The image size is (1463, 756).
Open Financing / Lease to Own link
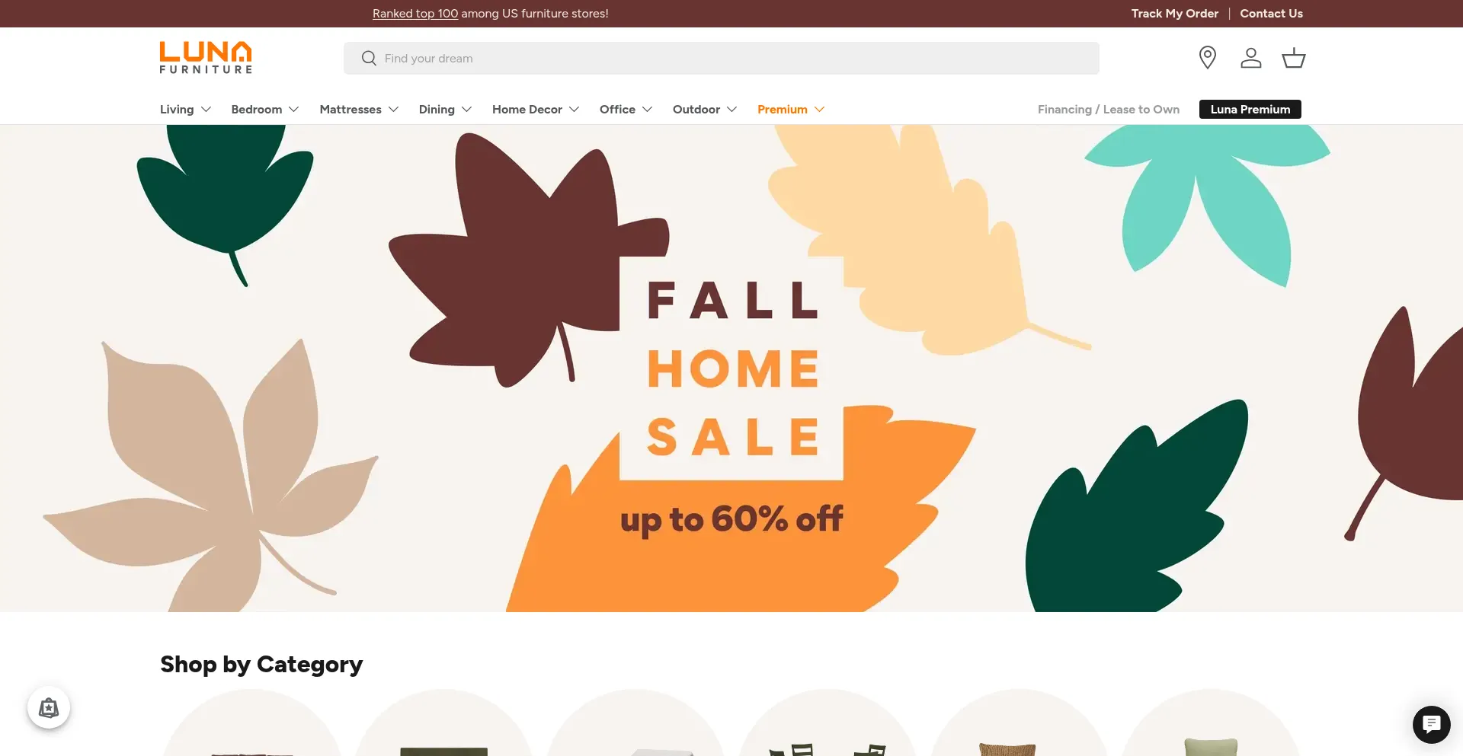tap(1108, 110)
